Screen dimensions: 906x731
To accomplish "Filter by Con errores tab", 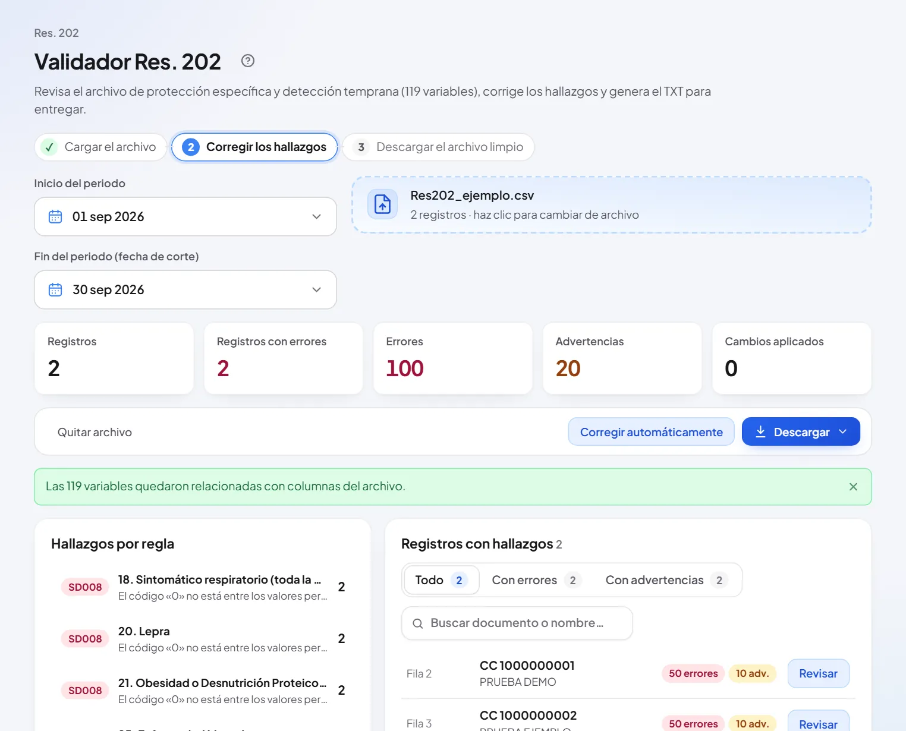I will 537,580.
